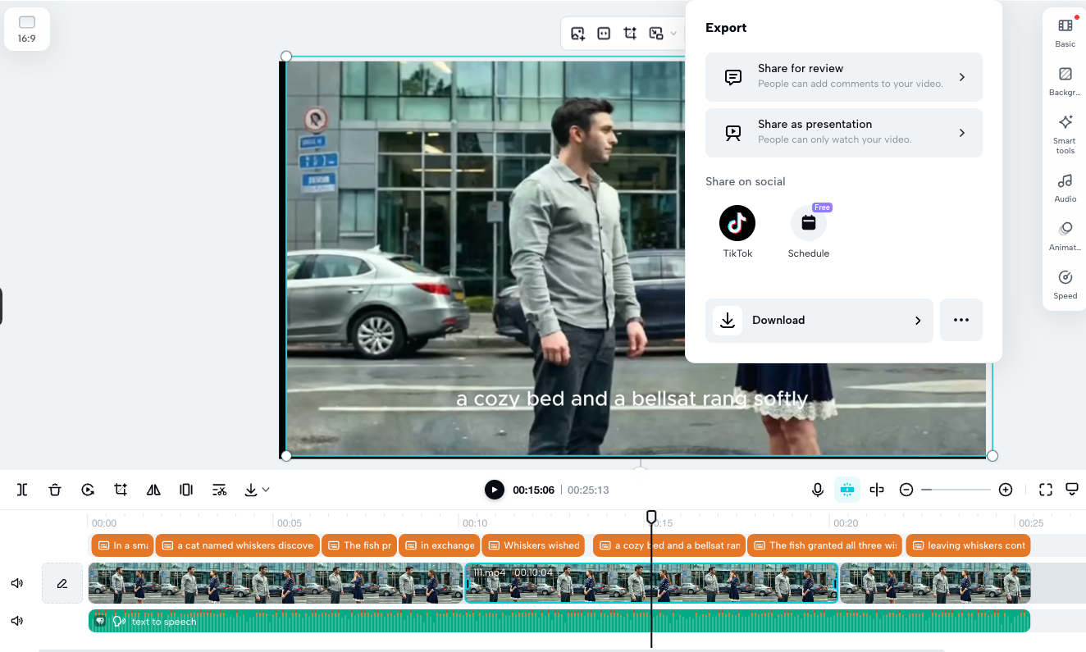Mute the video track speaker icon
This screenshot has width=1086, height=652.
(16, 583)
